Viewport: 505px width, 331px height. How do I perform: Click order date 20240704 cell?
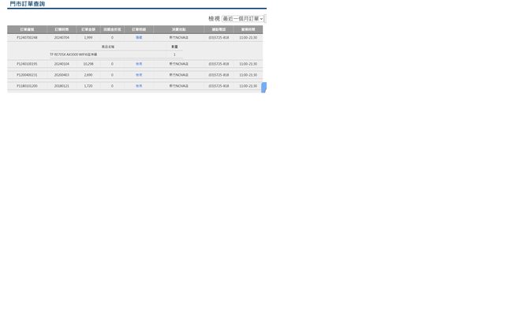(x=62, y=37)
